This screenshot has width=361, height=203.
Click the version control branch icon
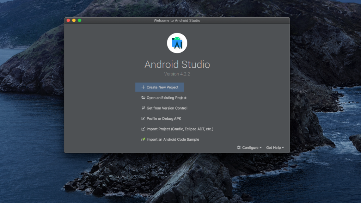click(x=143, y=108)
